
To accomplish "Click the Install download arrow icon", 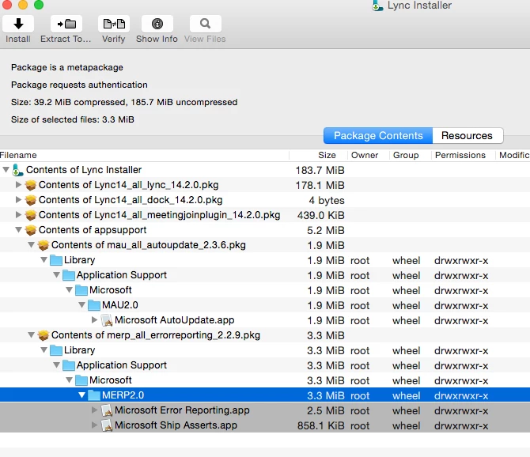I will click(x=18, y=24).
